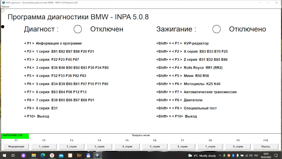
Task: Click '8 серия E31' line
Action: [41, 108]
